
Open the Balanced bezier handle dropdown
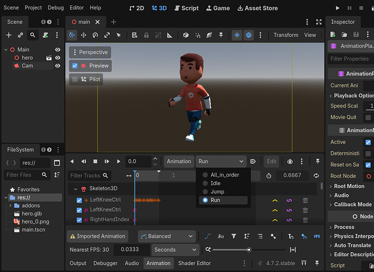pos(167,236)
